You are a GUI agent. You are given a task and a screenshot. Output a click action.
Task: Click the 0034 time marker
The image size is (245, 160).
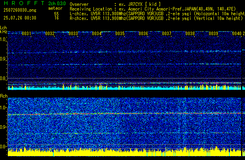[97, 34]
